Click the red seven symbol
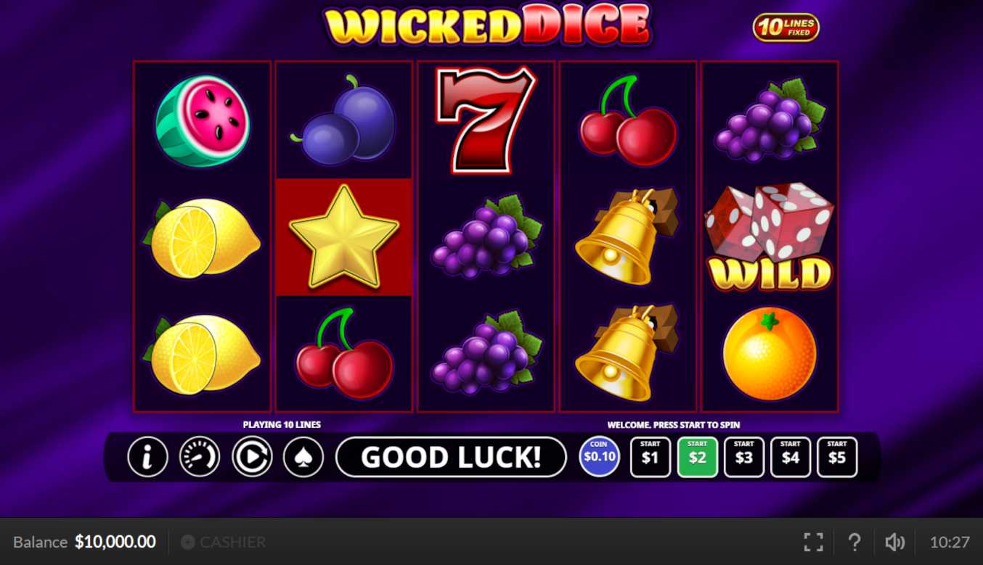Viewport: 983px width, 565px height. (x=486, y=120)
